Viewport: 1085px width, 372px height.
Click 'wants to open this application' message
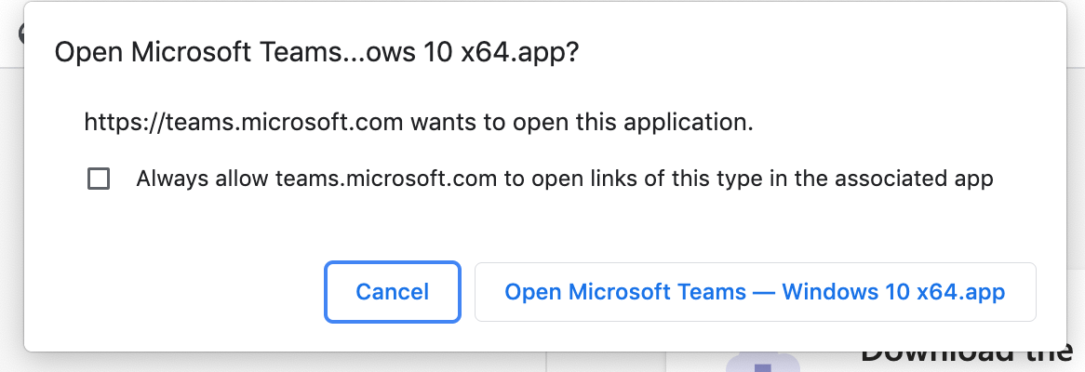tap(582, 123)
